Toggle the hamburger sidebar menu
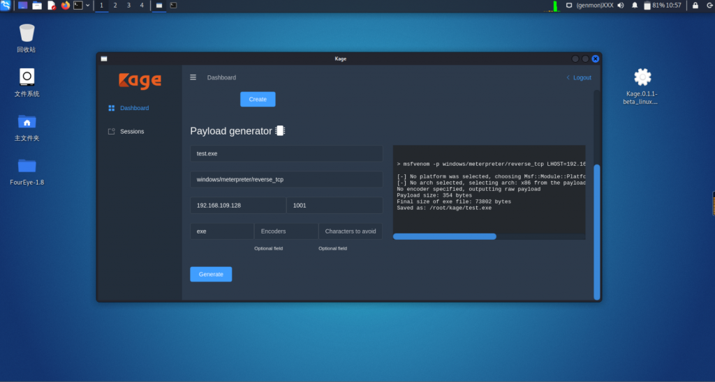The width and height of the screenshot is (715, 382). [x=193, y=77]
